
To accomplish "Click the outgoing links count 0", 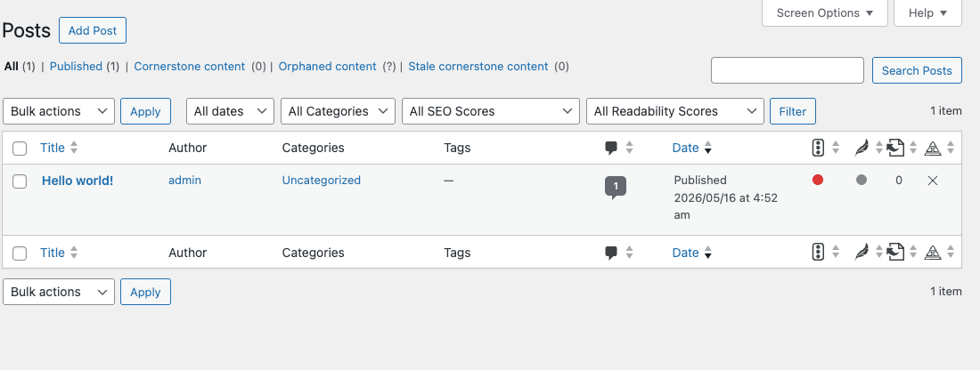I will pos(899,181).
